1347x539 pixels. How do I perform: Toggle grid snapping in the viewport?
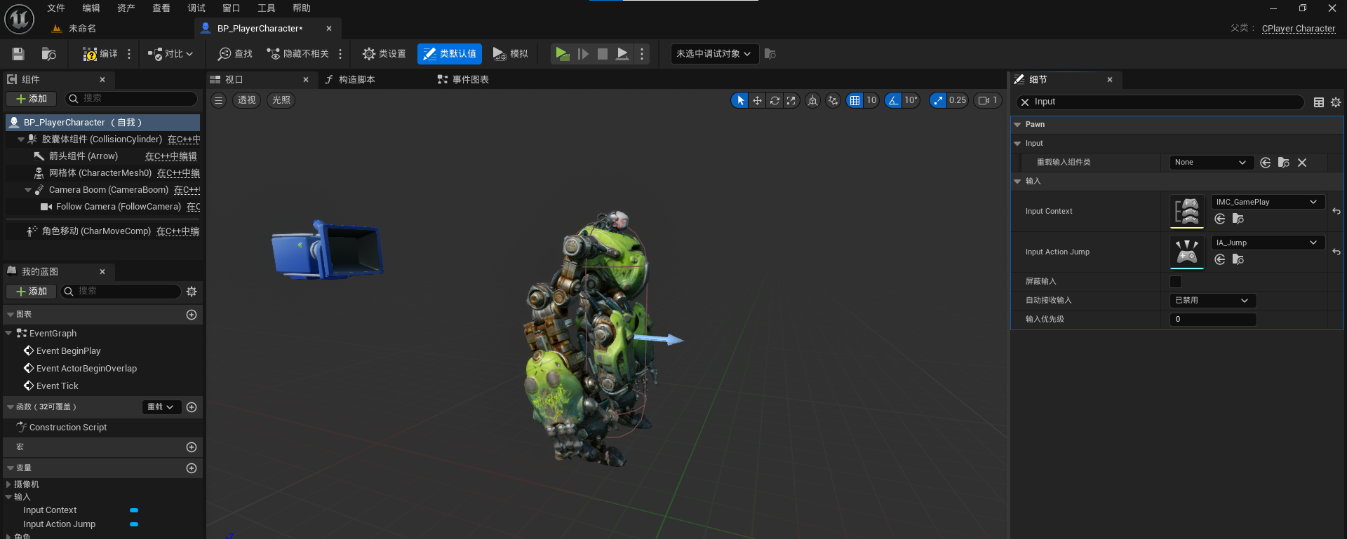click(x=855, y=100)
